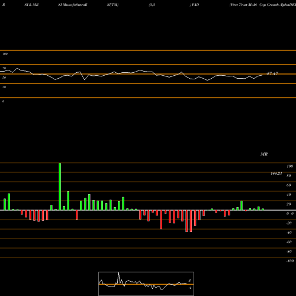The width and height of the screenshot is (296, 296).
Task: Click the -4 label in the mini chart
Action: [x=190, y=288]
